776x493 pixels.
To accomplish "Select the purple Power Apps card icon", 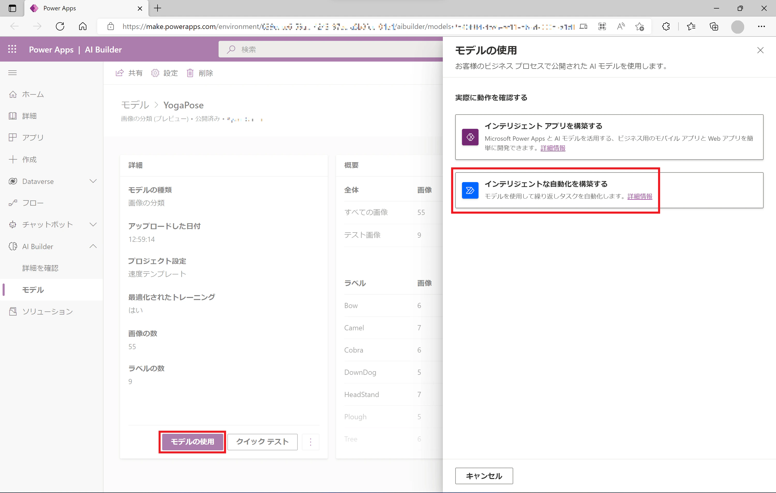I will coord(470,137).
